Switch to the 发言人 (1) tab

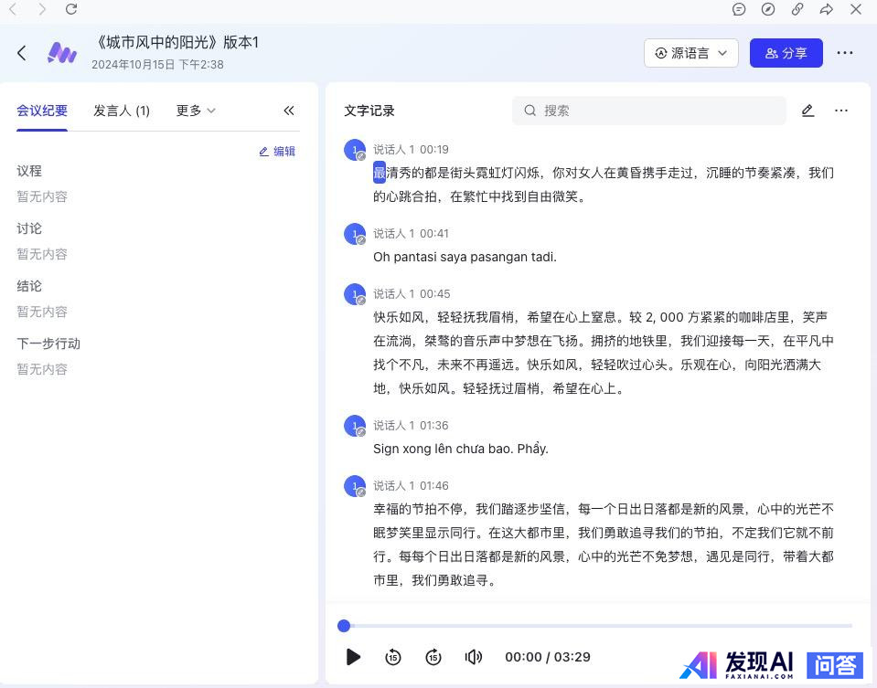[122, 111]
